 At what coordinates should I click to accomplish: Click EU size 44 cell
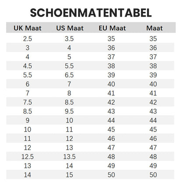111,120
